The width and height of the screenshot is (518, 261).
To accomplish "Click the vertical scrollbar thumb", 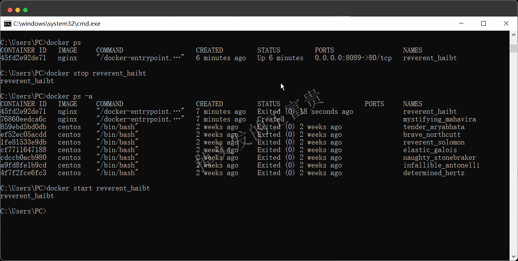I will click(x=513, y=48).
